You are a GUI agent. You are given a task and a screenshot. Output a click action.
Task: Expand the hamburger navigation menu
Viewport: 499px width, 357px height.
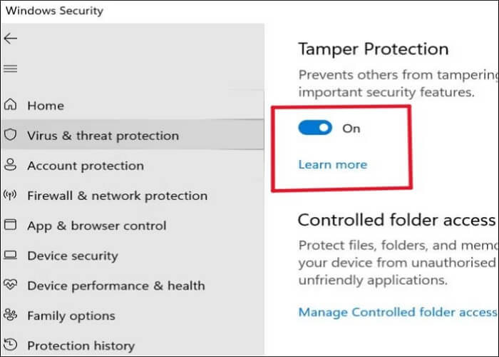[11, 69]
